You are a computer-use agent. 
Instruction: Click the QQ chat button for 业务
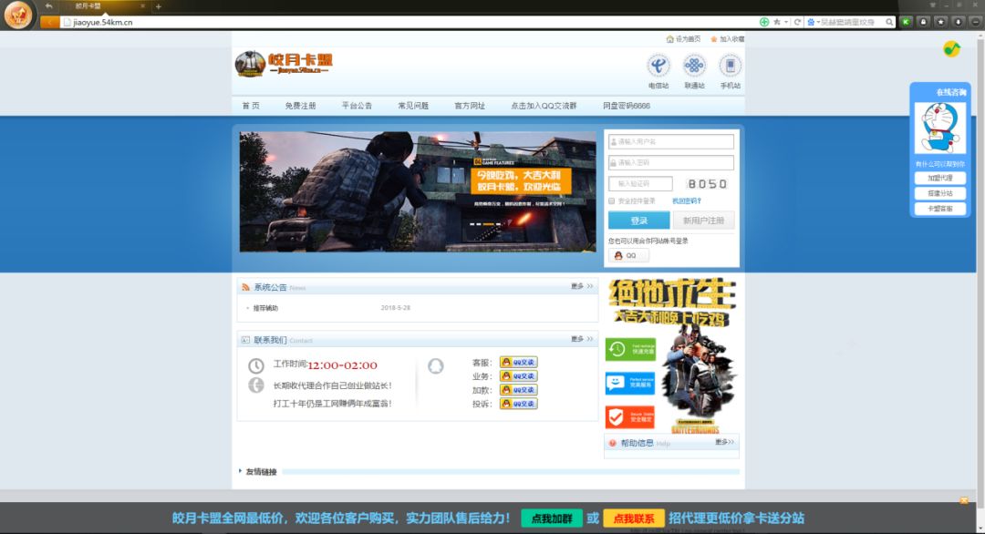518,375
